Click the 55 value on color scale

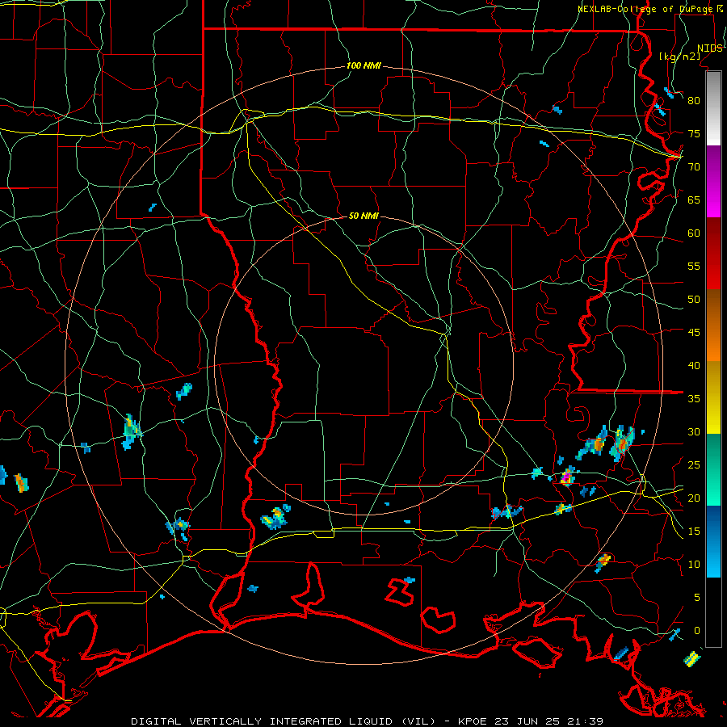694,266
